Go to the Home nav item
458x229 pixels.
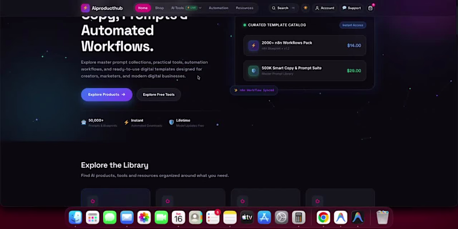(143, 8)
